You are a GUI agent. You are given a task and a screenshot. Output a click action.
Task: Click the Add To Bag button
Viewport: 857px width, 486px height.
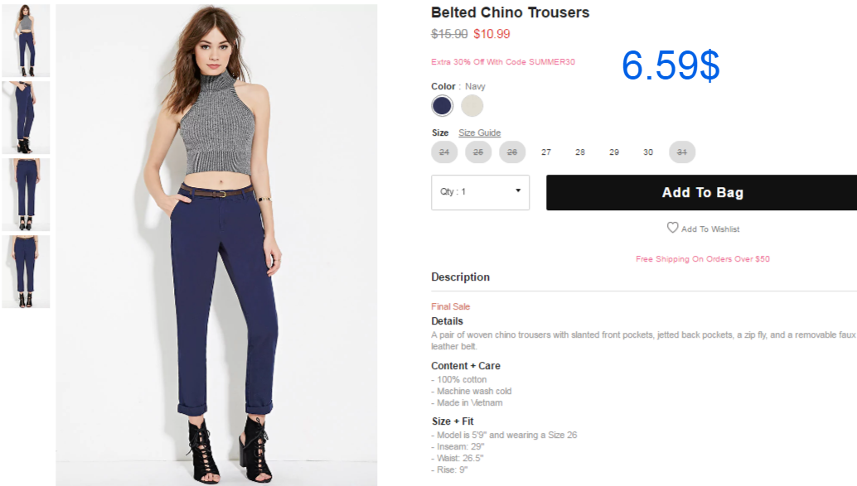pyautogui.click(x=702, y=192)
